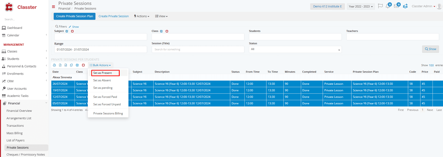This screenshot has height=157, width=443.
Task: Click the Demo K12 Institute E button
Action: (327, 6)
